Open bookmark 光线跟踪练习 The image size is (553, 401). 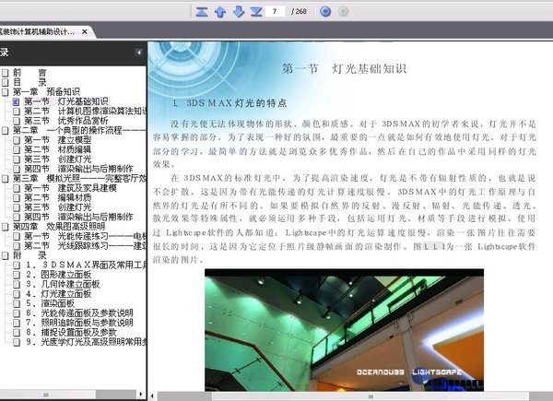pyautogui.click(x=85, y=245)
